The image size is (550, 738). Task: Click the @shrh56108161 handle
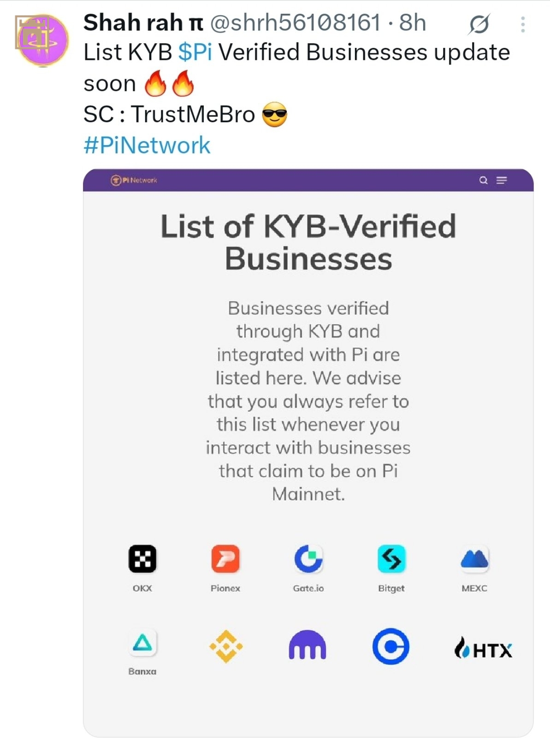click(x=296, y=23)
